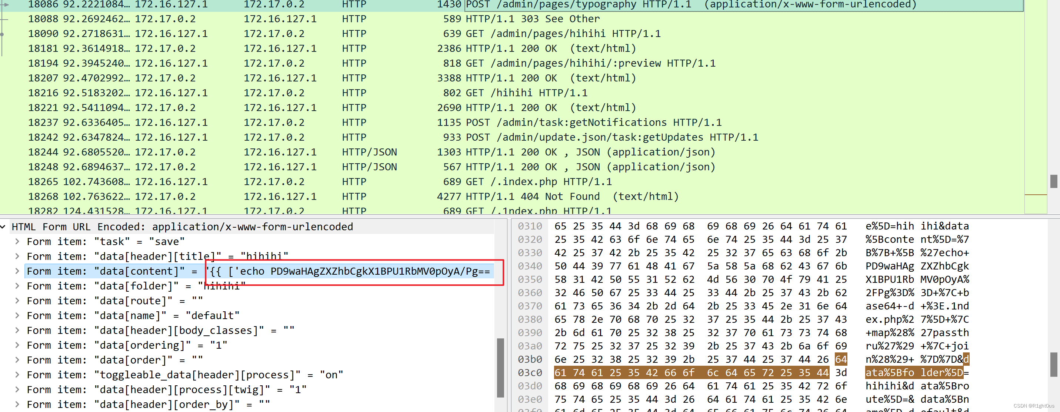Screen dimensions: 1060x412
Task: Expand form item "task" = "save"
Action: 17,241
